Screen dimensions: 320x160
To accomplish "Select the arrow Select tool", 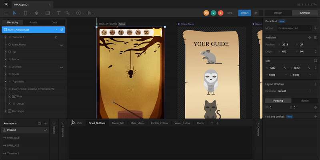I will click(x=14, y=13).
